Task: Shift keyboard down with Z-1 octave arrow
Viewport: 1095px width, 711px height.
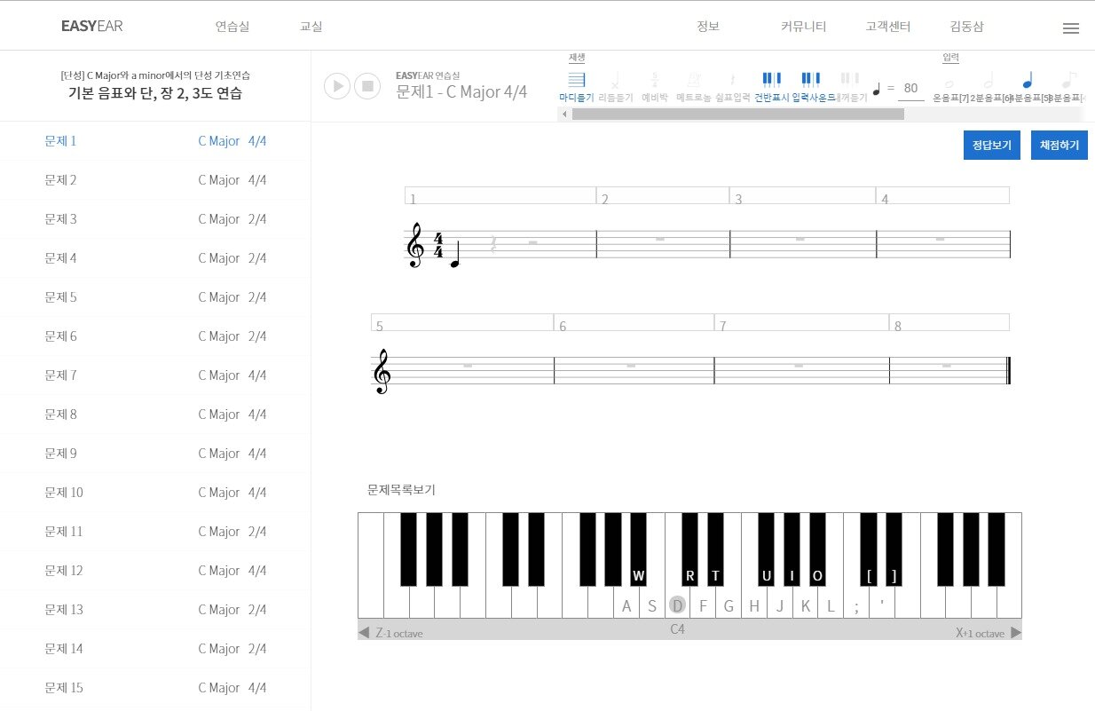Action: (x=364, y=633)
